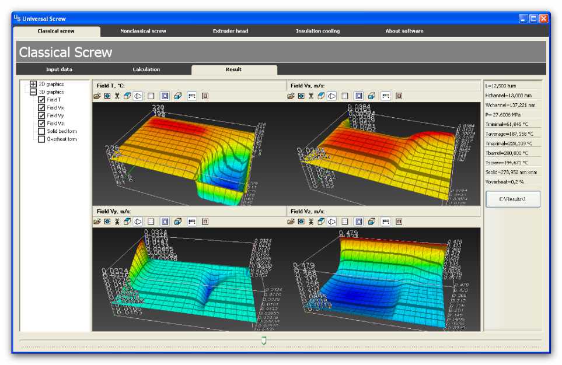Uncheck the Field T checkbox

point(41,100)
